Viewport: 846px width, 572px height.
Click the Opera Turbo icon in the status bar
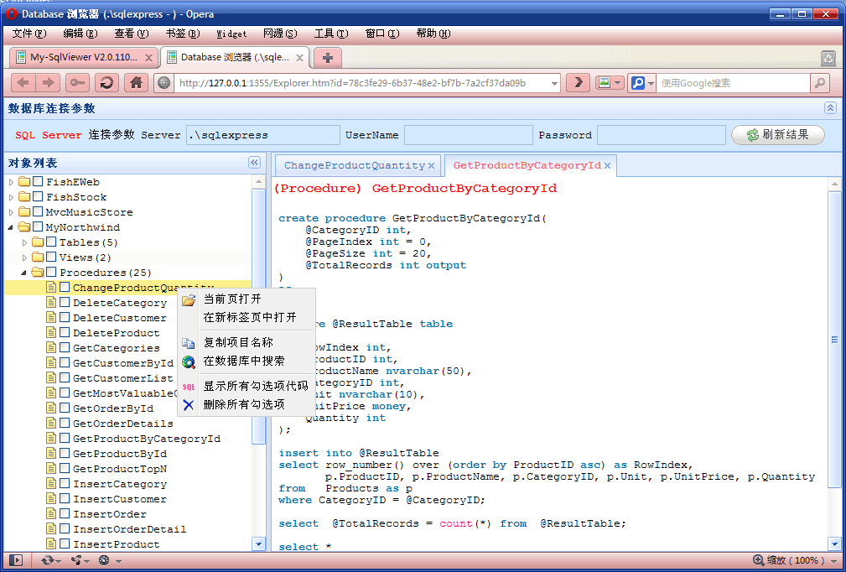click(104, 560)
